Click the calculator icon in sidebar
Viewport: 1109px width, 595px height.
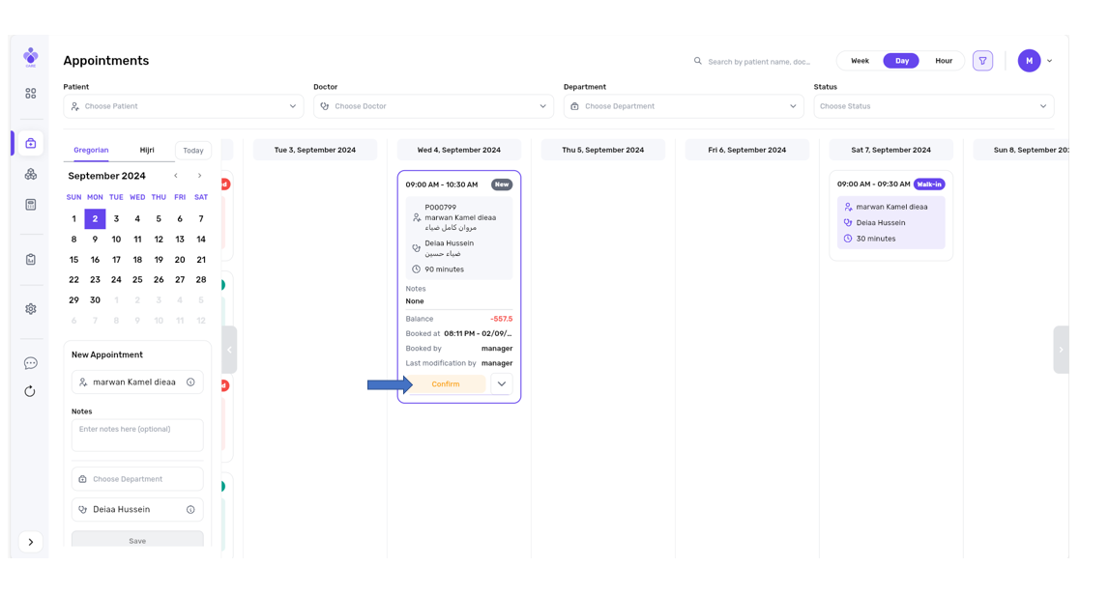pyautogui.click(x=31, y=205)
